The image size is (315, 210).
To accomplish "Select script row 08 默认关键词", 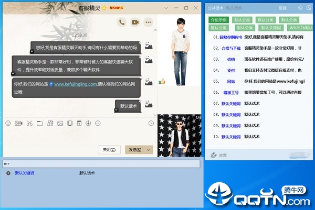I will [x=259, y=115].
